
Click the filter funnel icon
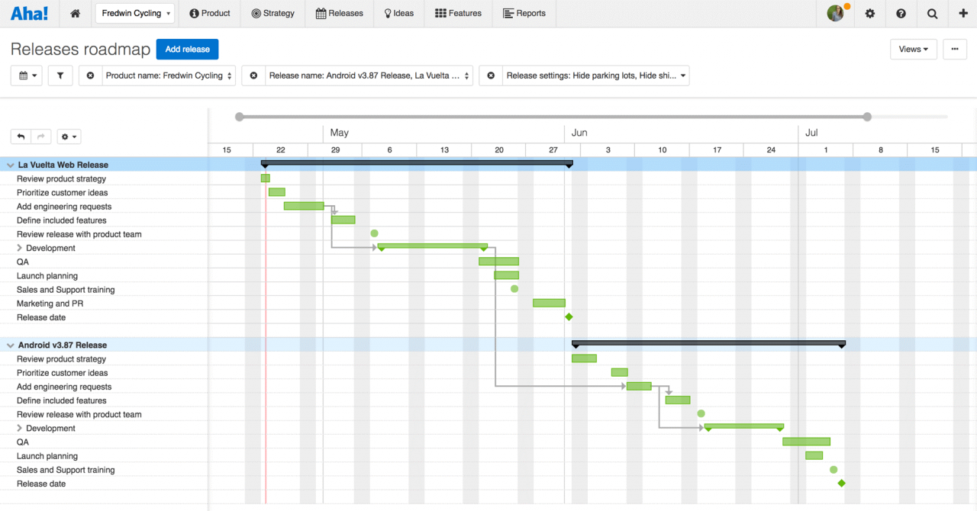click(x=60, y=76)
